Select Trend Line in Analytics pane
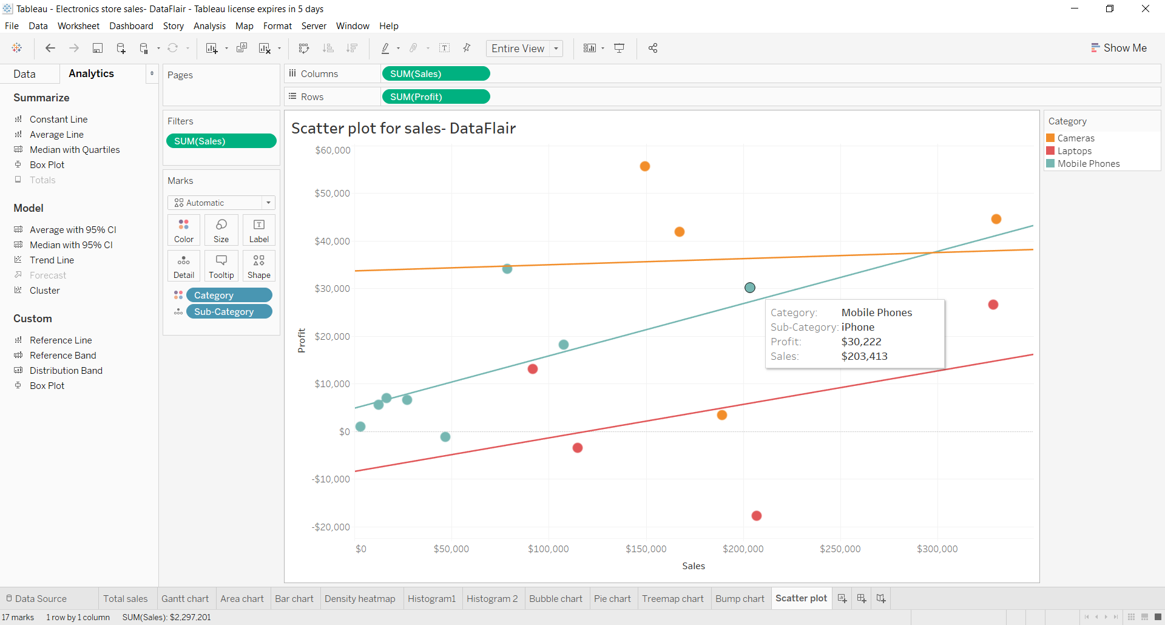 point(52,260)
